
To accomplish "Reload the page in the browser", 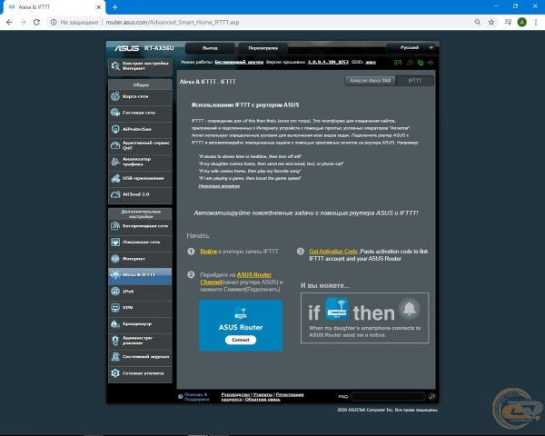I will [36, 22].
